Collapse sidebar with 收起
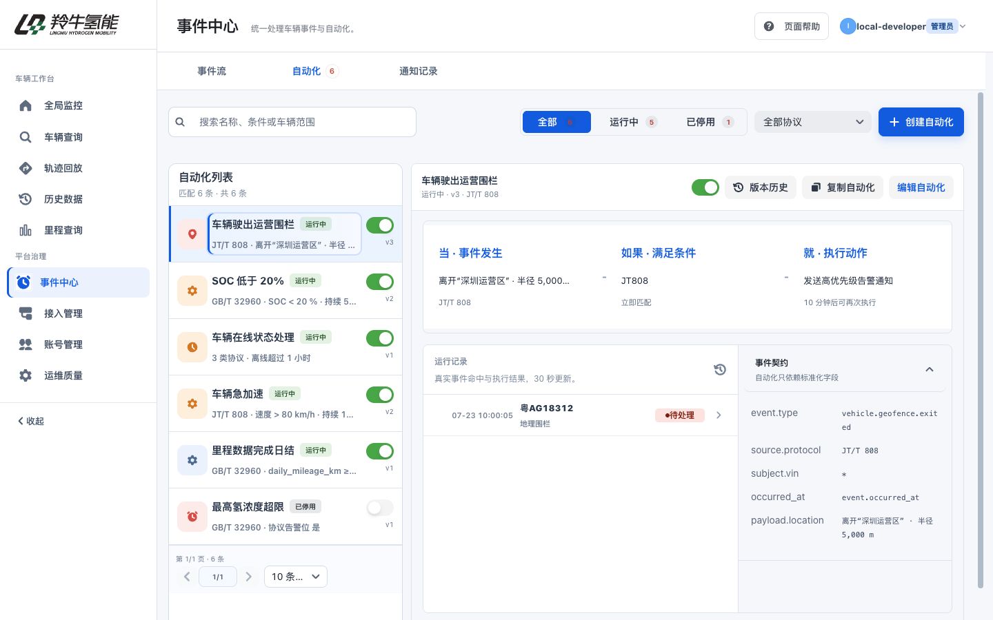Screen dimensions: 993x620 [31, 421]
